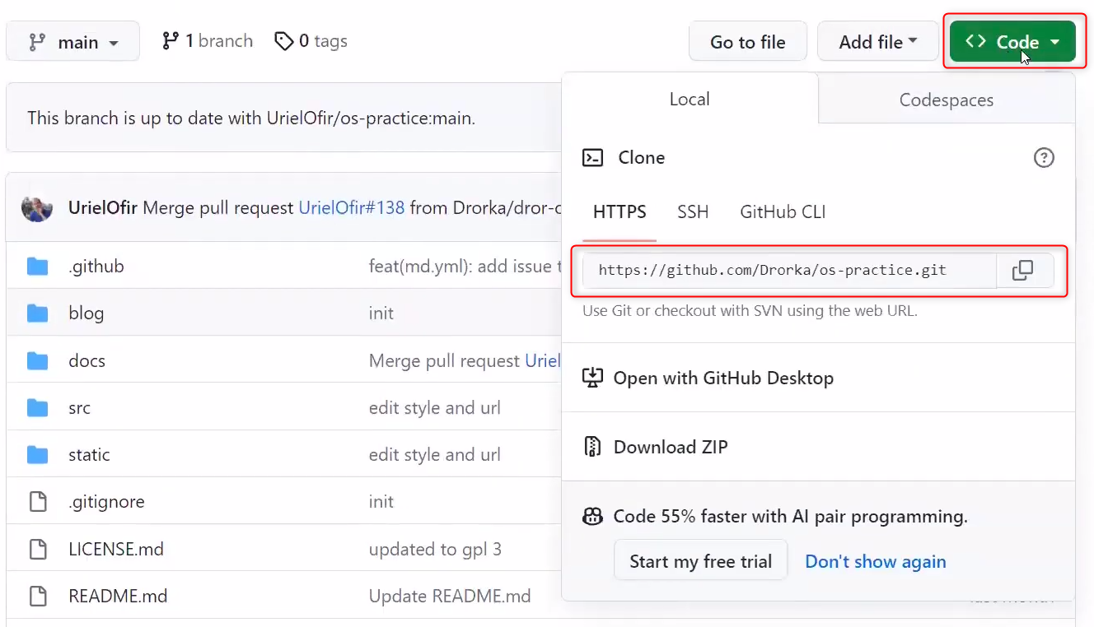
Task: Switch to the Local tab
Action: pyautogui.click(x=690, y=100)
